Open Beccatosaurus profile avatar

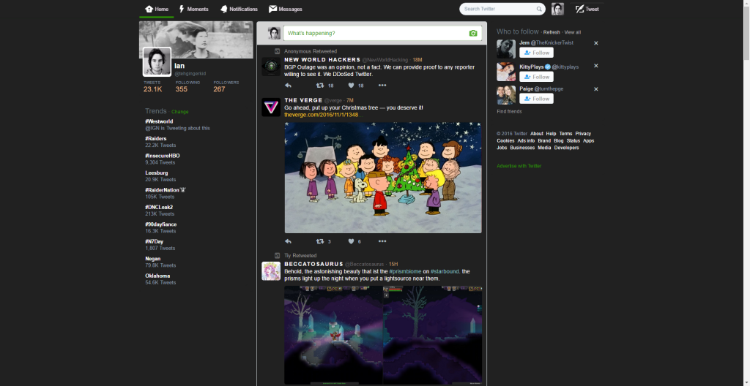271,271
